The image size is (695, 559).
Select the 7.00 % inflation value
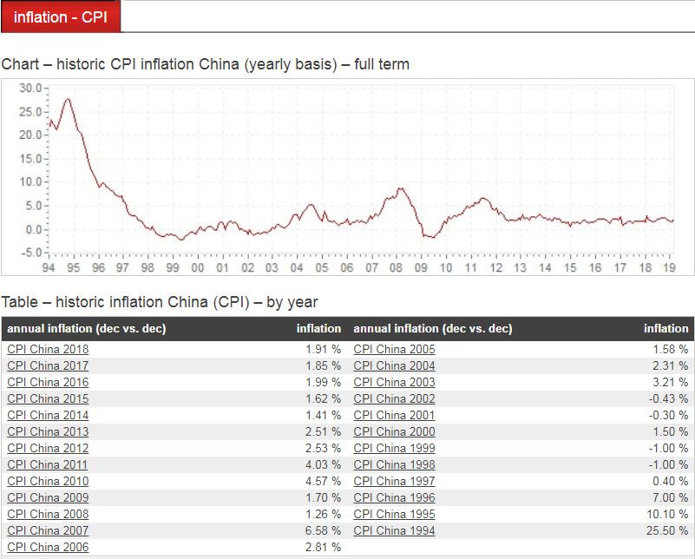pos(670,498)
